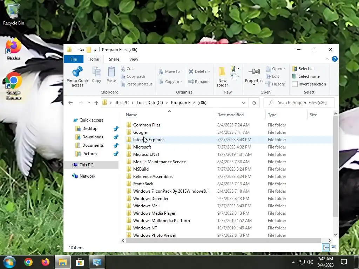Click the vertical scrollbar down arrow
This screenshot has height=269, width=359.
(x=336, y=235)
